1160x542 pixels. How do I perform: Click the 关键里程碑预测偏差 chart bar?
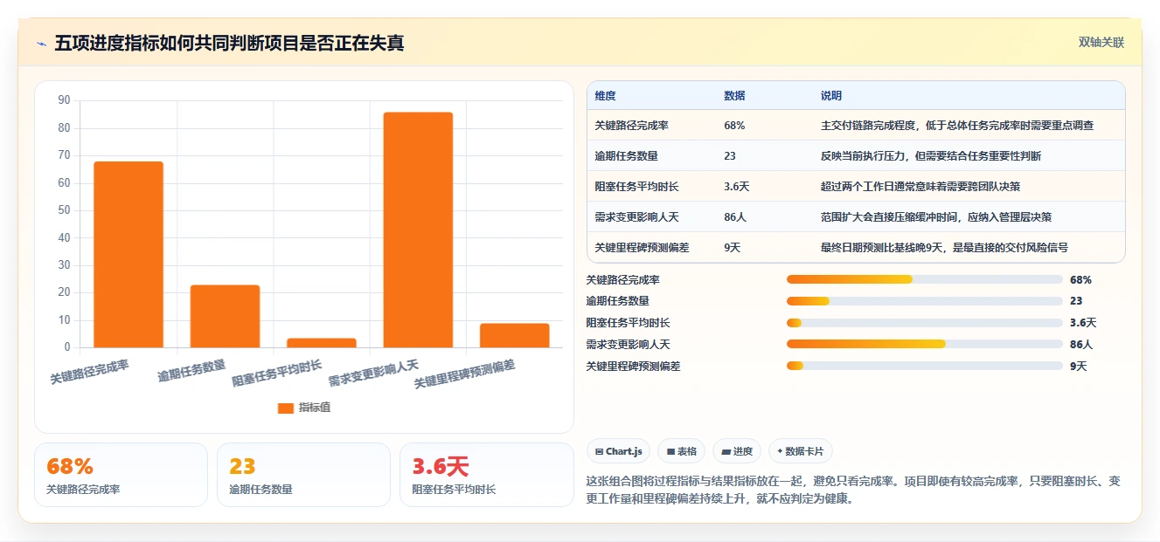pyautogui.click(x=514, y=335)
